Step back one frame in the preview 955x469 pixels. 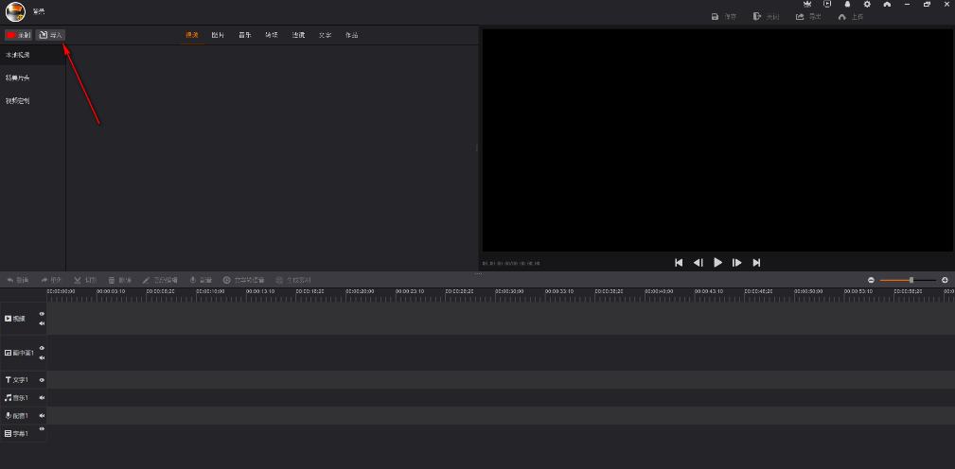[699, 263]
